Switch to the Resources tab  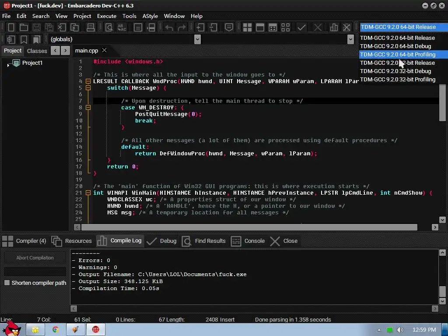(x=72, y=241)
